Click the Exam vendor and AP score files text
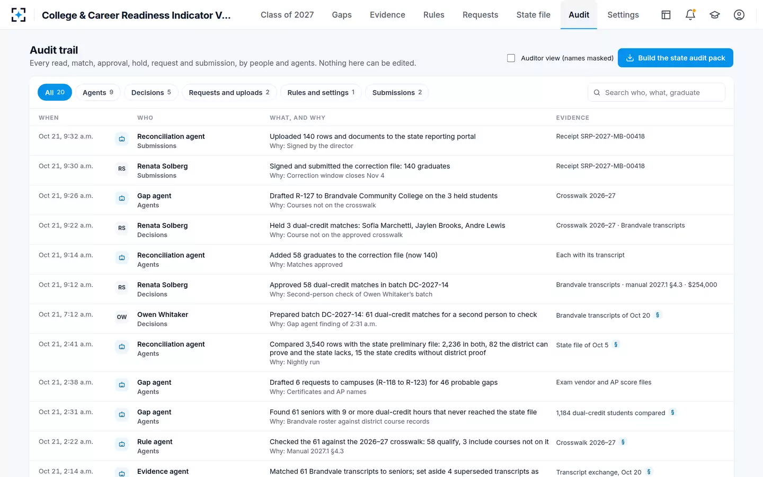This screenshot has width=763, height=477. tap(604, 382)
